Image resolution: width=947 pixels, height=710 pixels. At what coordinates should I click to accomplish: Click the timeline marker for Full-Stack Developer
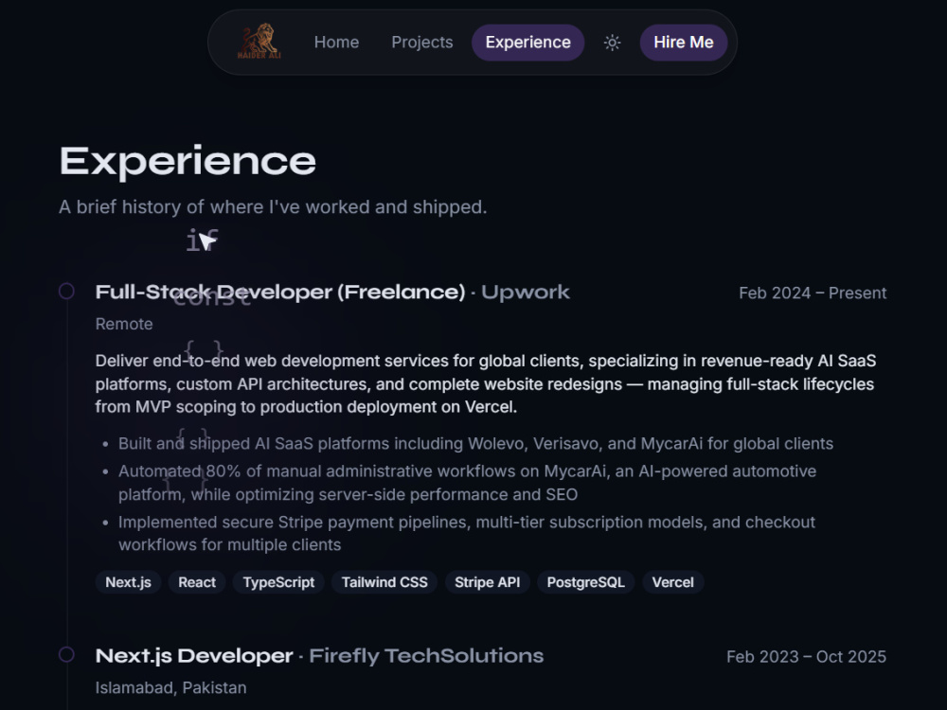point(66,292)
